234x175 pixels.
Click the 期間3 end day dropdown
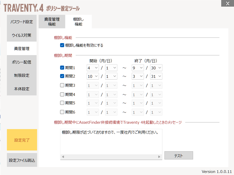click(156, 85)
